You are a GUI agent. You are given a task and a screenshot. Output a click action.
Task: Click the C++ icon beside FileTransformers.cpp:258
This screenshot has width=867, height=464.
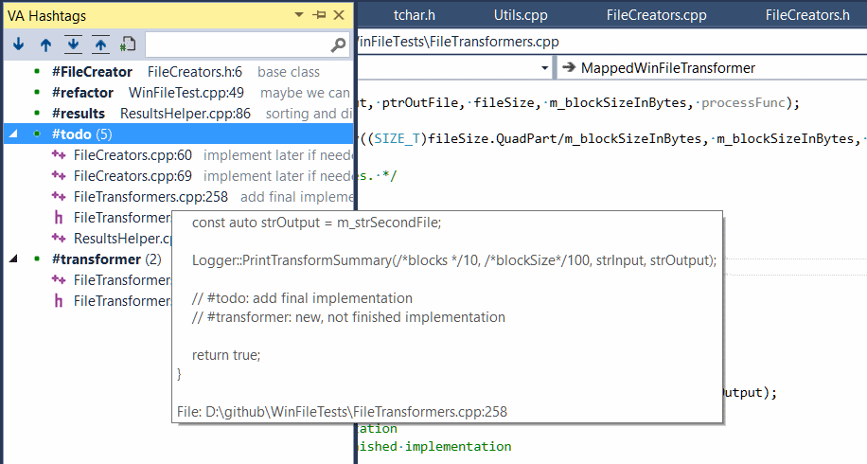[x=59, y=197]
